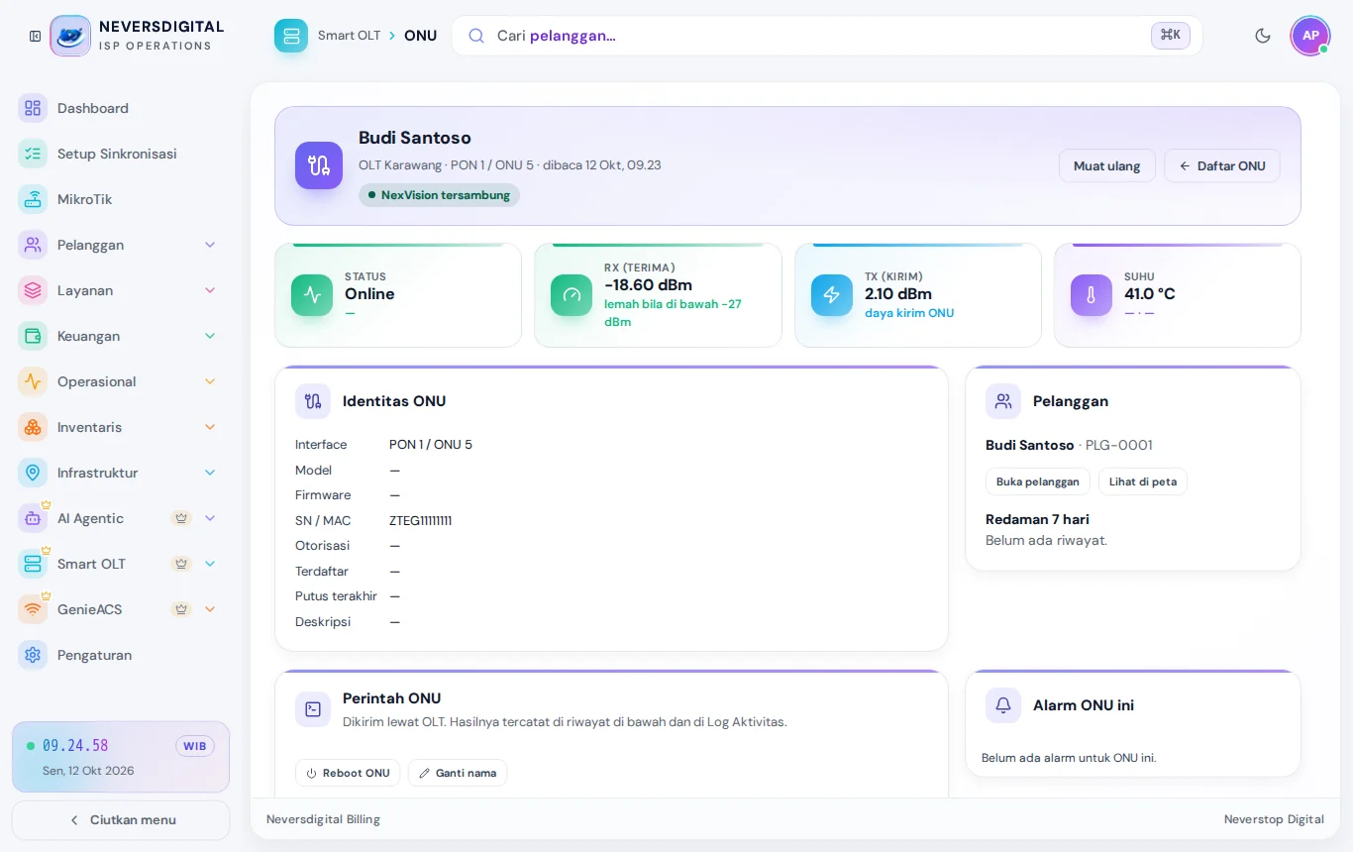Go to Setup Sinkronisasi menu item
Image resolution: width=1353 pixels, height=852 pixels.
[121, 154]
